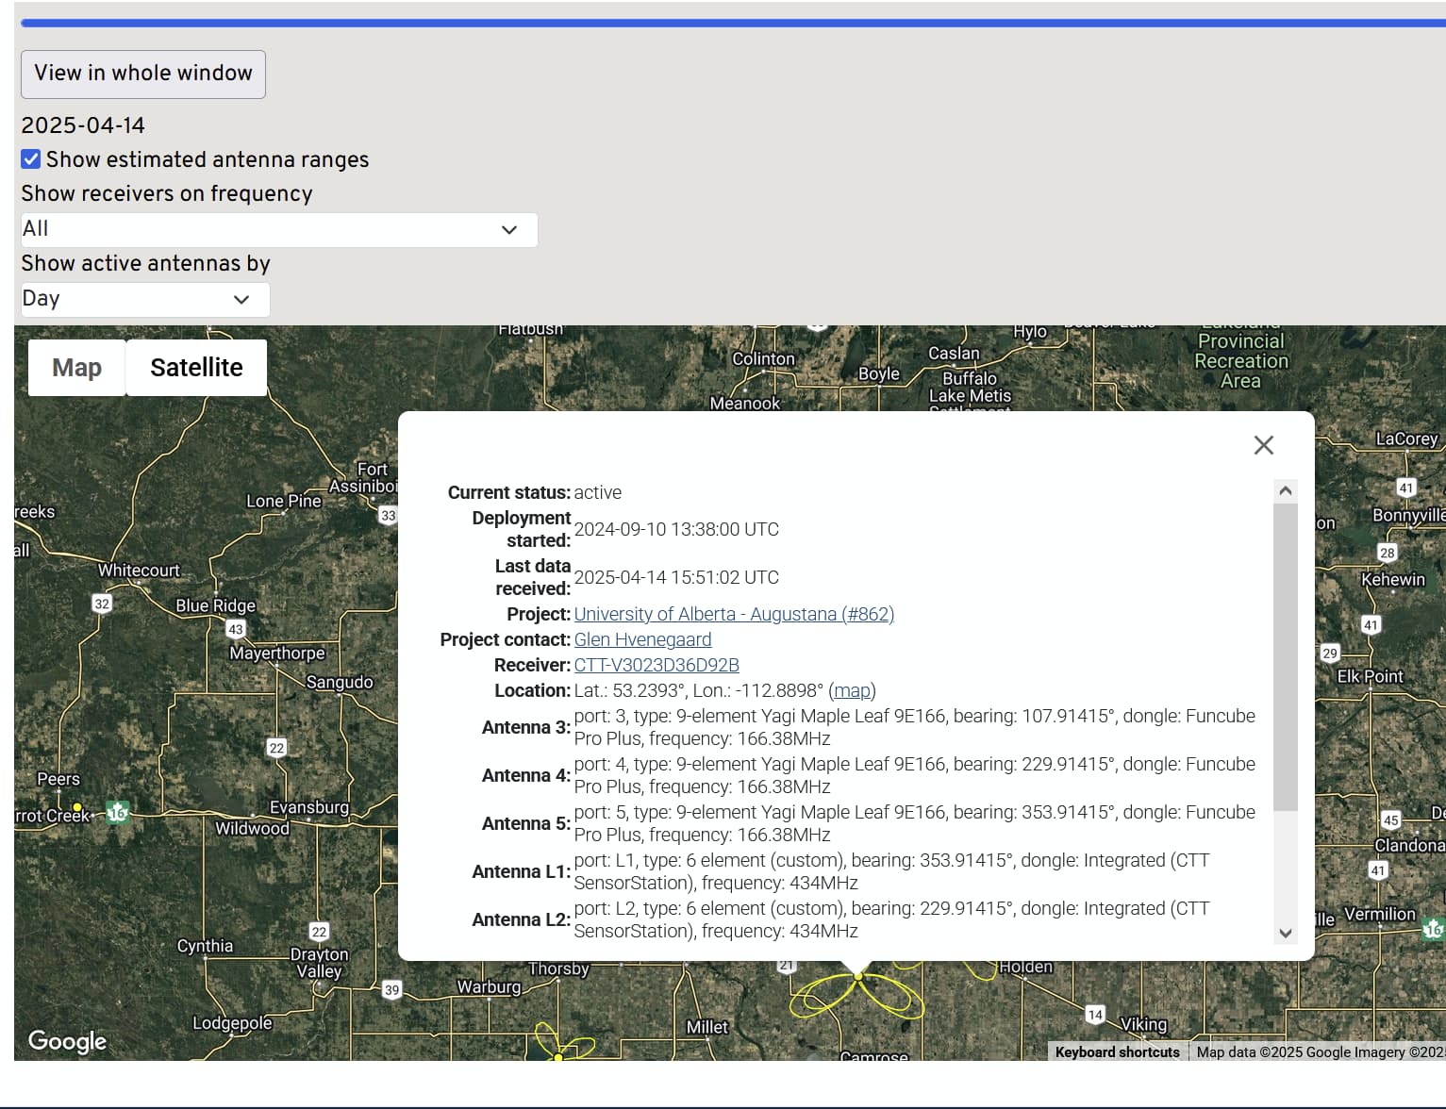Click the Google logo on map
This screenshot has width=1446, height=1109.
tap(67, 1040)
